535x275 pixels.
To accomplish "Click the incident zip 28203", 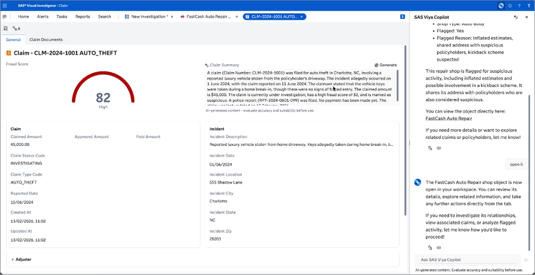I will 215,239.
